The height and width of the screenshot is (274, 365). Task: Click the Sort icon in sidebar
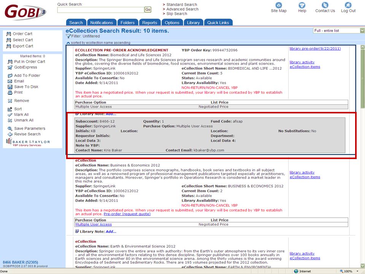tap(10, 109)
